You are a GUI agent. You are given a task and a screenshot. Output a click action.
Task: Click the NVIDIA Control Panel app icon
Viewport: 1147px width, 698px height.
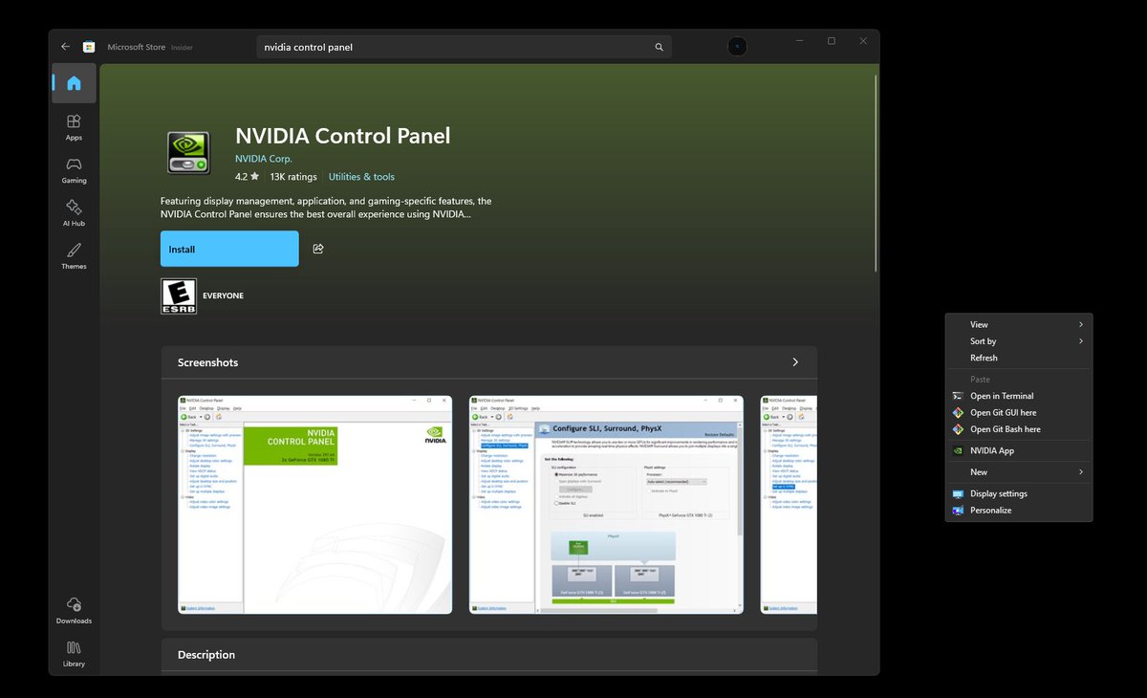[188, 153]
